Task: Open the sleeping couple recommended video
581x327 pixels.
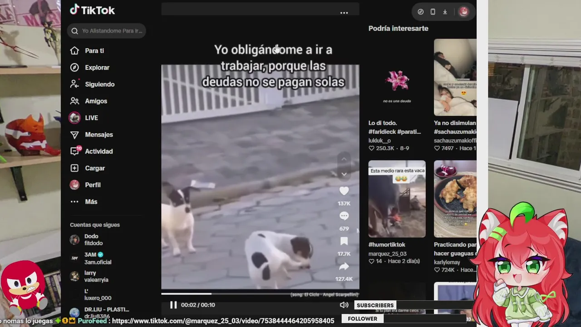Action: click(455, 77)
